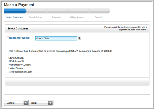Image resolution: width=154 pixels, height=109 pixels.
Task: Jump to the Submit step label
Action: pyautogui.click(x=98, y=17)
